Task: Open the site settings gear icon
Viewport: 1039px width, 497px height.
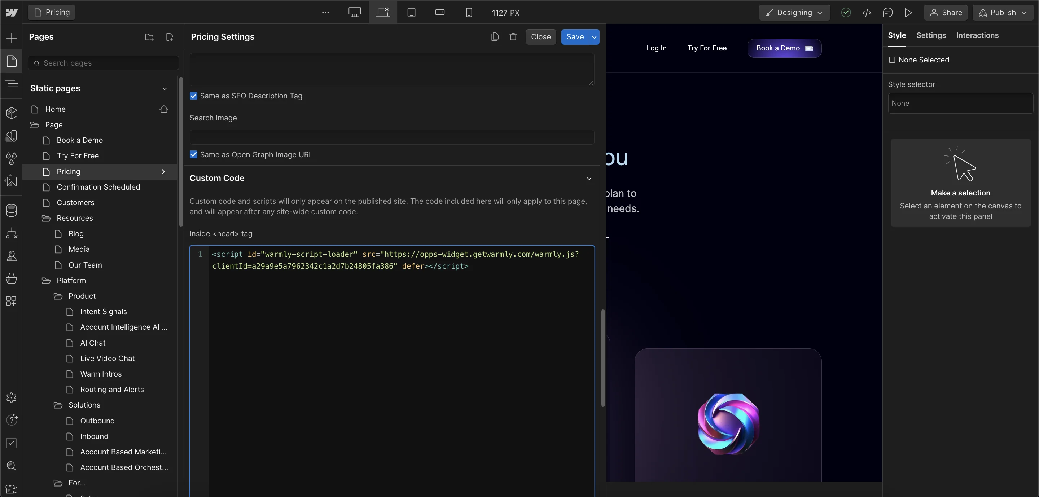Action: pyautogui.click(x=12, y=397)
